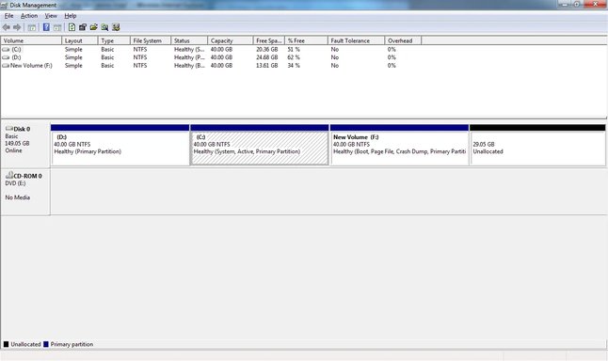608x361 pixels.
Task: Sort by the Volume column header
Action: 31,40
